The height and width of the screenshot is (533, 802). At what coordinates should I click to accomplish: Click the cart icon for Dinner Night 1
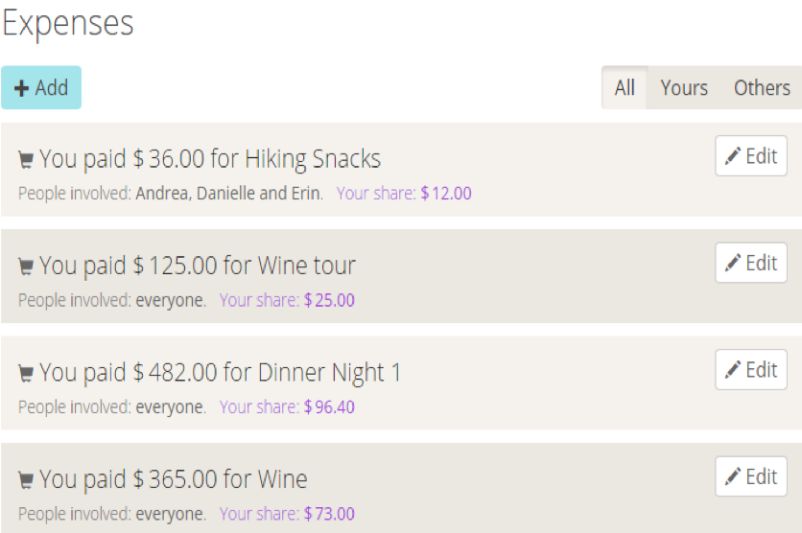coord(26,374)
